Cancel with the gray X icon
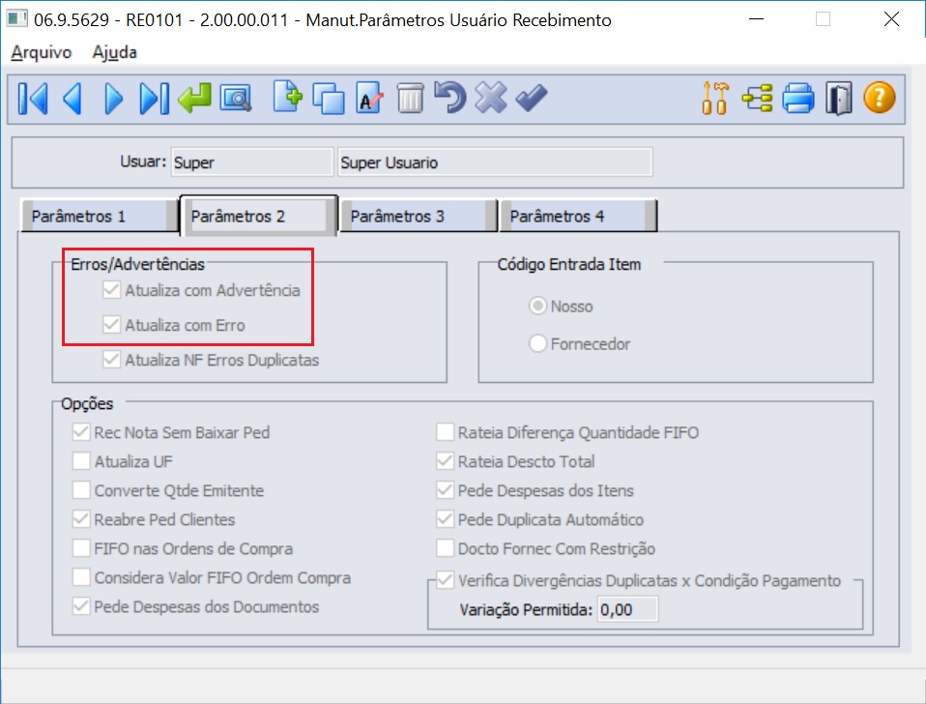 pyautogui.click(x=491, y=98)
